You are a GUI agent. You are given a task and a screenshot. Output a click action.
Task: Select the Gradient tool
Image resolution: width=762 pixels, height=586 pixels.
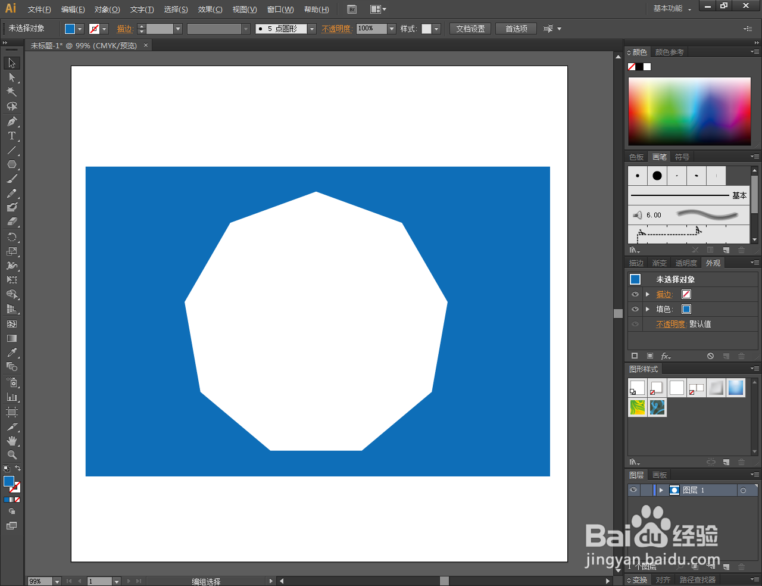(x=11, y=338)
